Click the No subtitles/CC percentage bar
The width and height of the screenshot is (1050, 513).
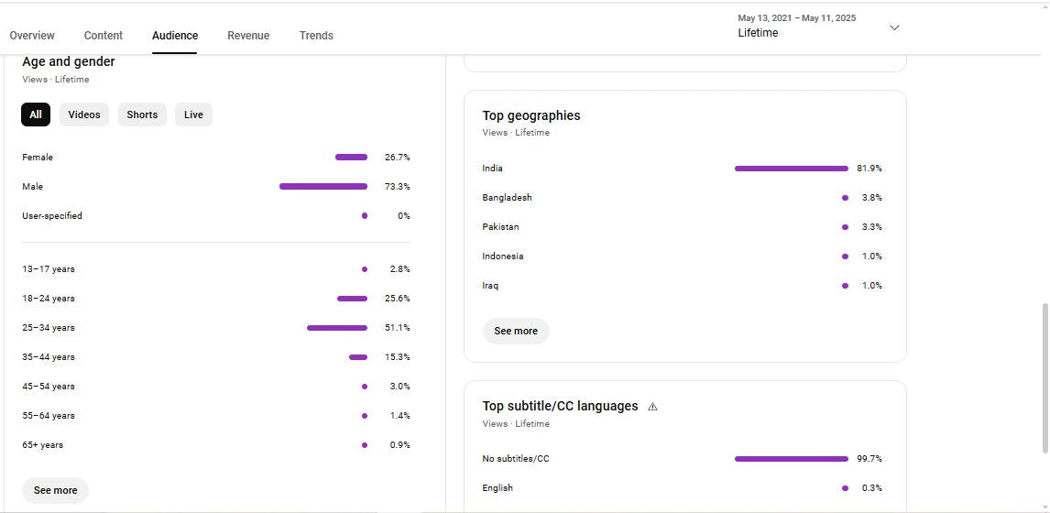tap(791, 459)
